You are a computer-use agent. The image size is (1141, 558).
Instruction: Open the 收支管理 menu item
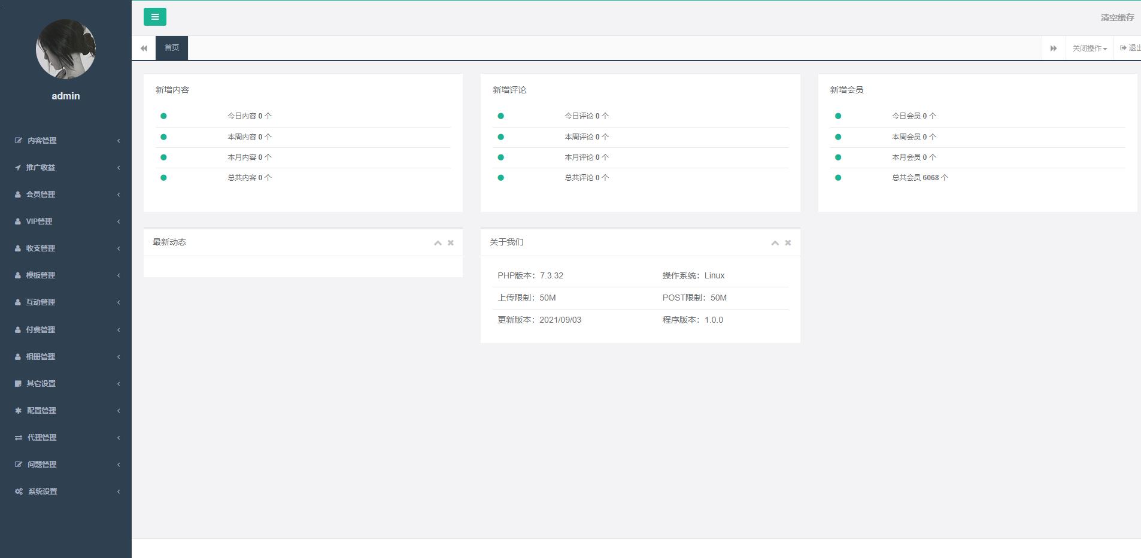[x=65, y=248]
